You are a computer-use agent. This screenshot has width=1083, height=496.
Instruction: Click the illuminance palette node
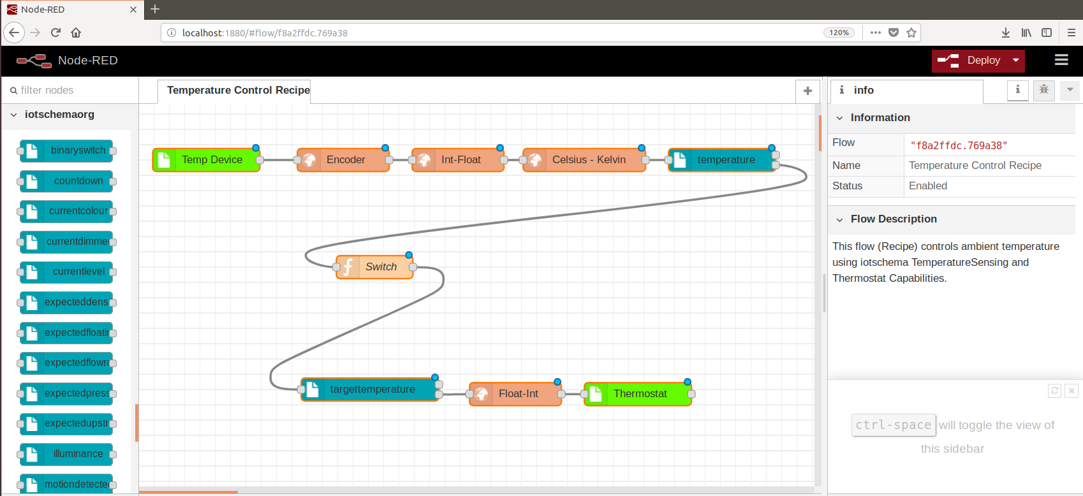pos(66,455)
